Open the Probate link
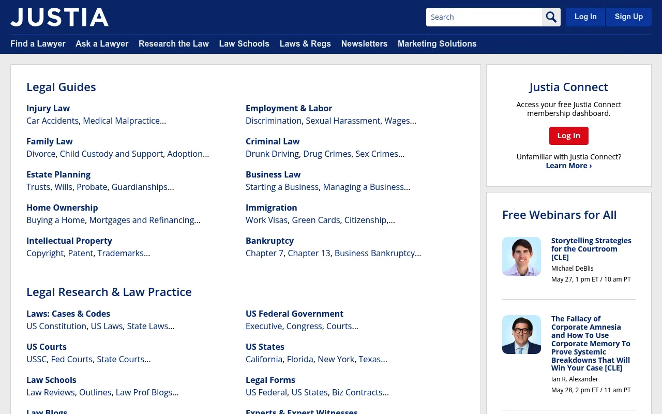Image resolution: width=662 pixels, height=414 pixels. (x=92, y=187)
